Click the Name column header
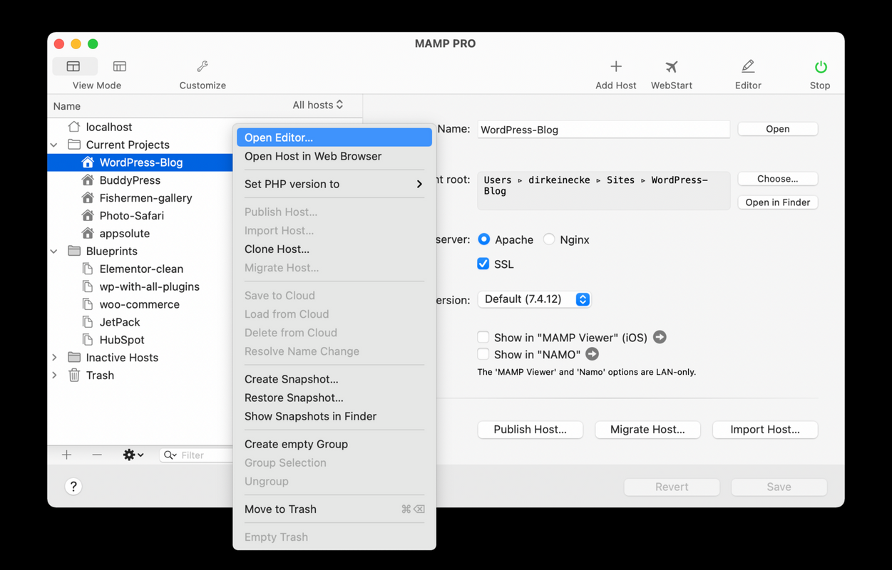Image resolution: width=892 pixels, height=570 pixels. click(x=67, y=106)
